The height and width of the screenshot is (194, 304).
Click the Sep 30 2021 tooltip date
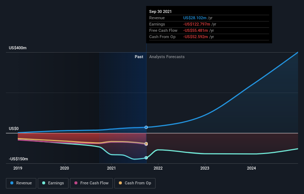coord(160,11)
